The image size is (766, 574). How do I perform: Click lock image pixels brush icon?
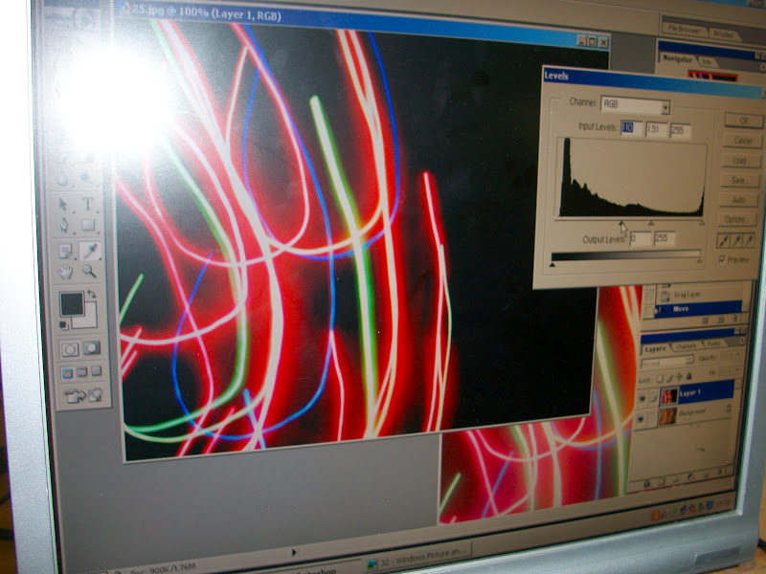(669, 378)
